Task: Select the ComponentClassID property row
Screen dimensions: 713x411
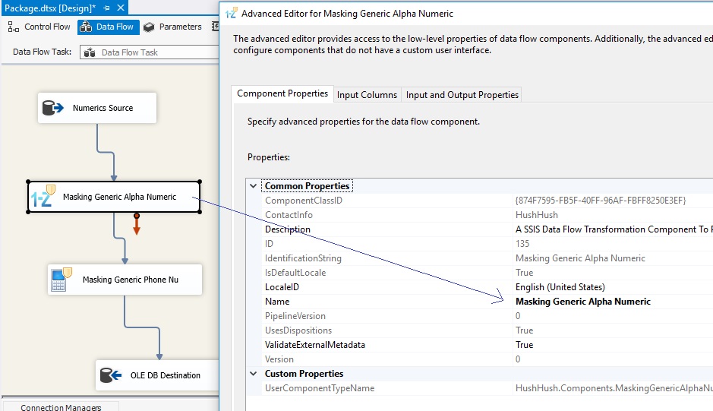Action: pyautogui.click(x=487, y=201)
